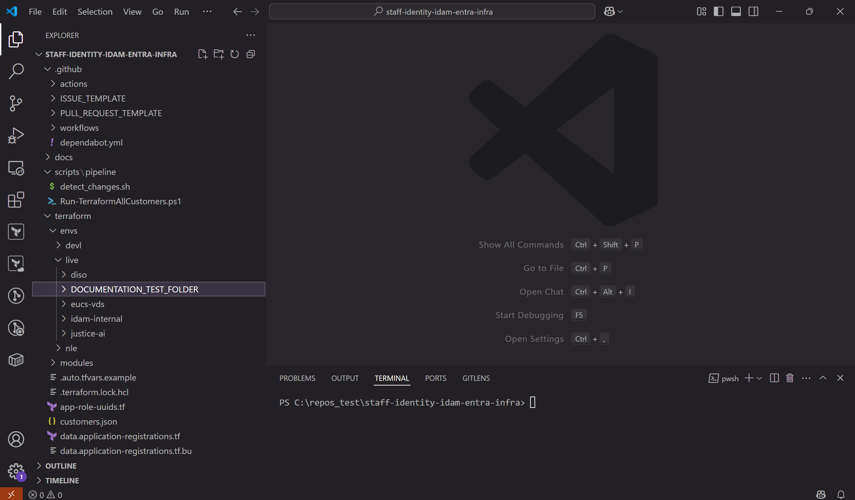The image size is (855, 500).
Task: Open Explorer views and more actions menu
Action: (x=250, y=35)
